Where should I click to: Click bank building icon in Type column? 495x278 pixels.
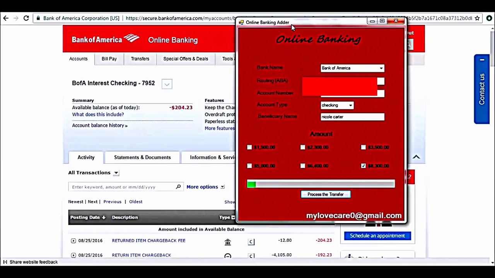click(228, 242)
